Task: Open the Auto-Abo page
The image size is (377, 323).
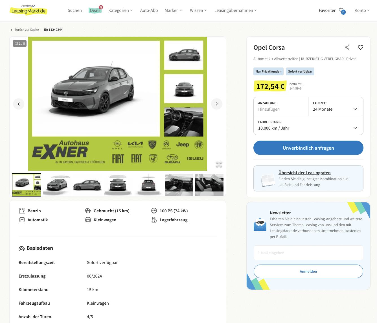Action: (x=149, y=10)
